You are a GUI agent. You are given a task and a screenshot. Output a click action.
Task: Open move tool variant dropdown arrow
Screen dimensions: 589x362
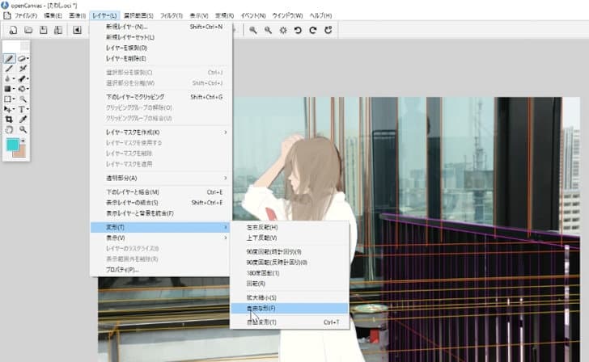14,110
